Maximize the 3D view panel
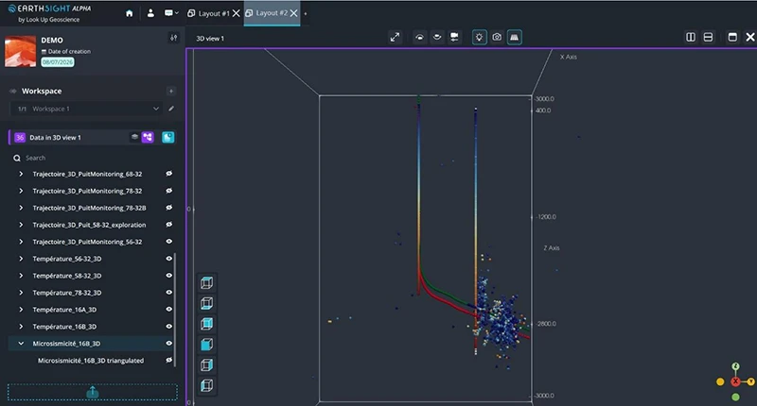 732,37
